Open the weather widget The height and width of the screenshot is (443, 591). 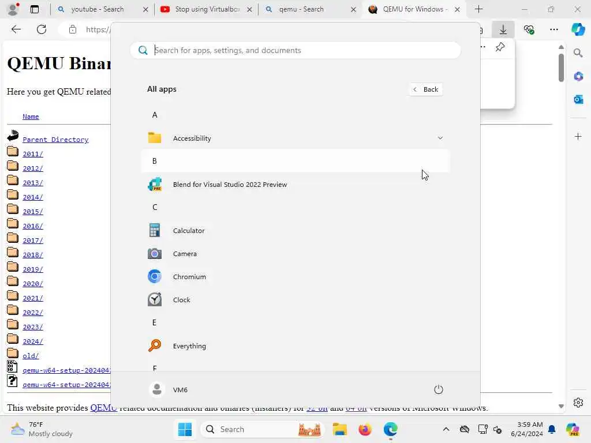coord(42,429)
